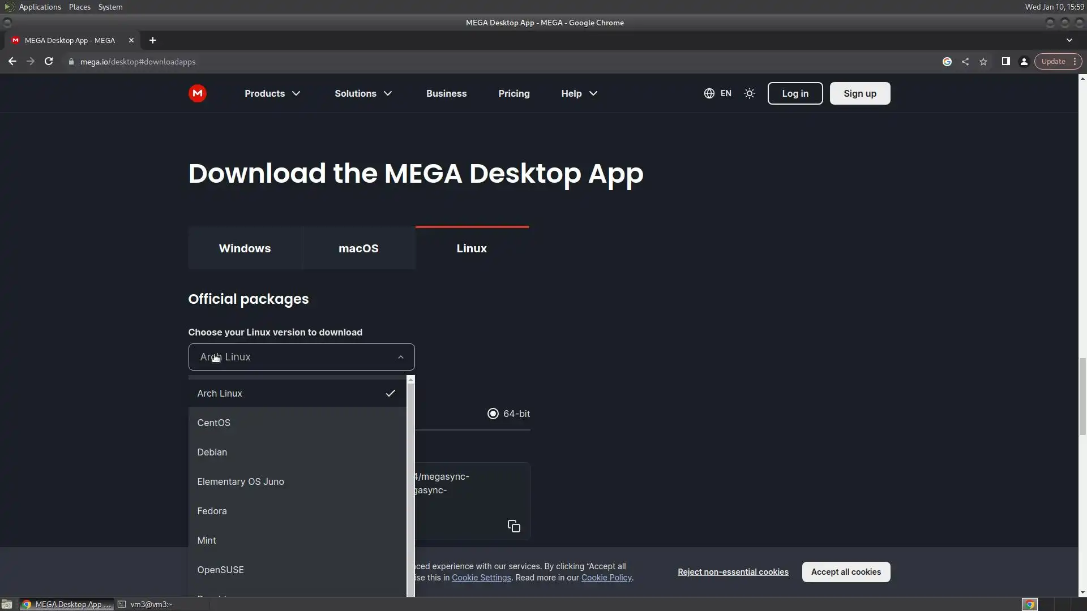This screenshot has height=611, width=1087.
Task: Pick Fedora in the dropdown list
Action: click(212, 511)
